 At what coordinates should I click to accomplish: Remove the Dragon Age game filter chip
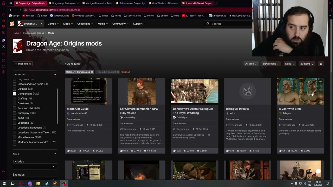[x=41, y=24]
